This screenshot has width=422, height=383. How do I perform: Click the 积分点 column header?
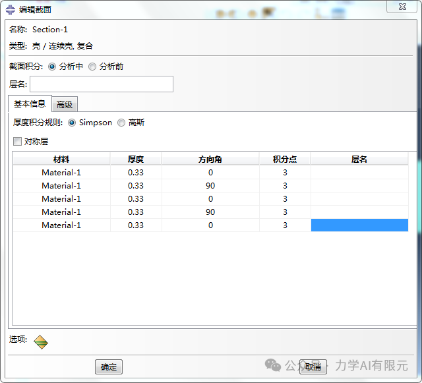[285, 159]
